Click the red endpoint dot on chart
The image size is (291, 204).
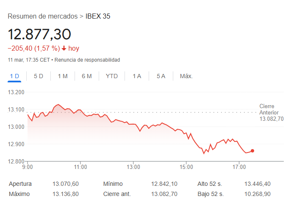tap(252, 151)
